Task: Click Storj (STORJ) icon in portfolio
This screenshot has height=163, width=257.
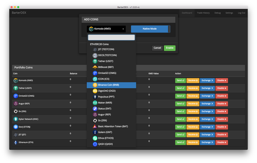Action: point(16,127)
